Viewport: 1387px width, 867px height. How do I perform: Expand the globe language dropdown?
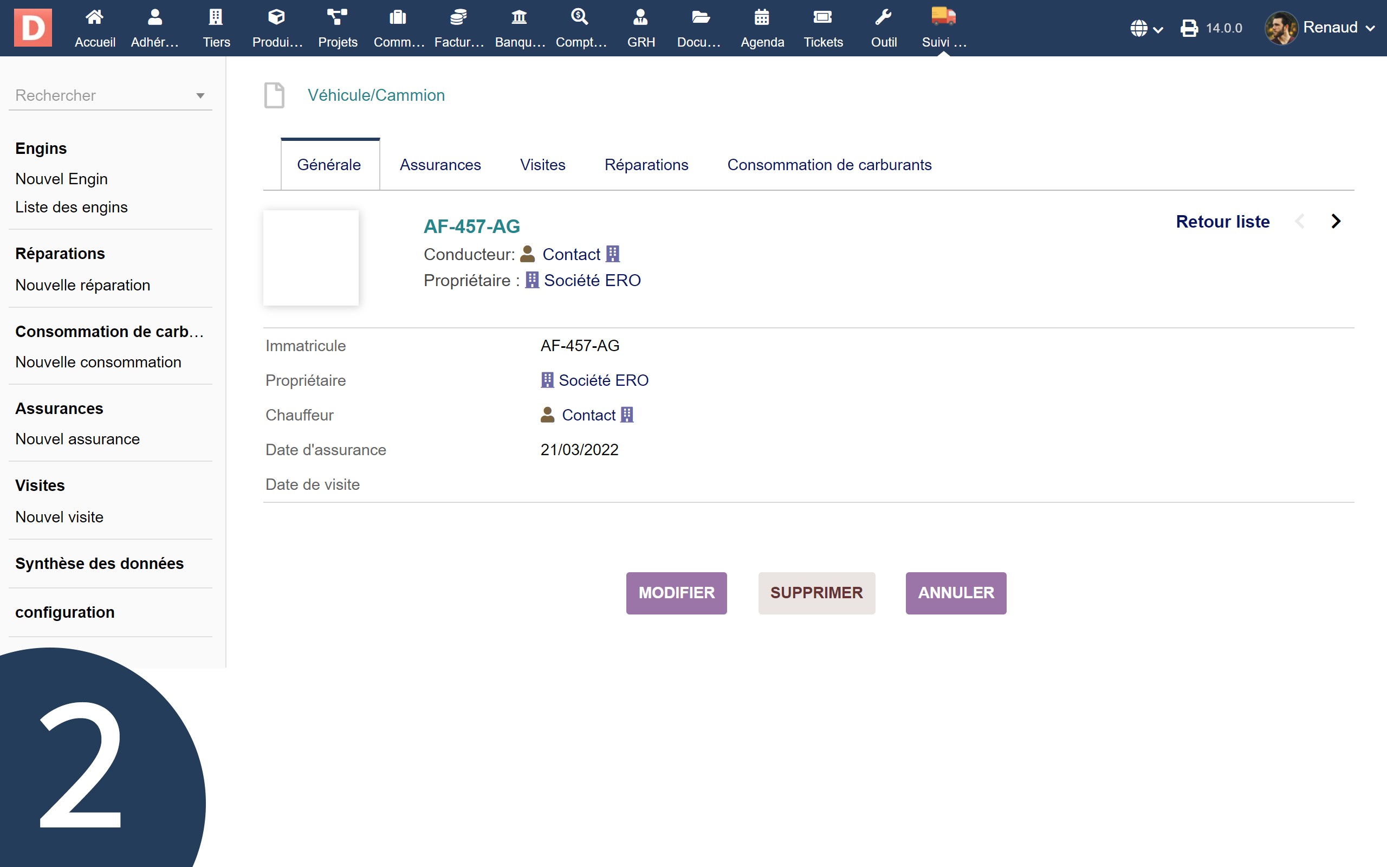tap(1146, 28)
